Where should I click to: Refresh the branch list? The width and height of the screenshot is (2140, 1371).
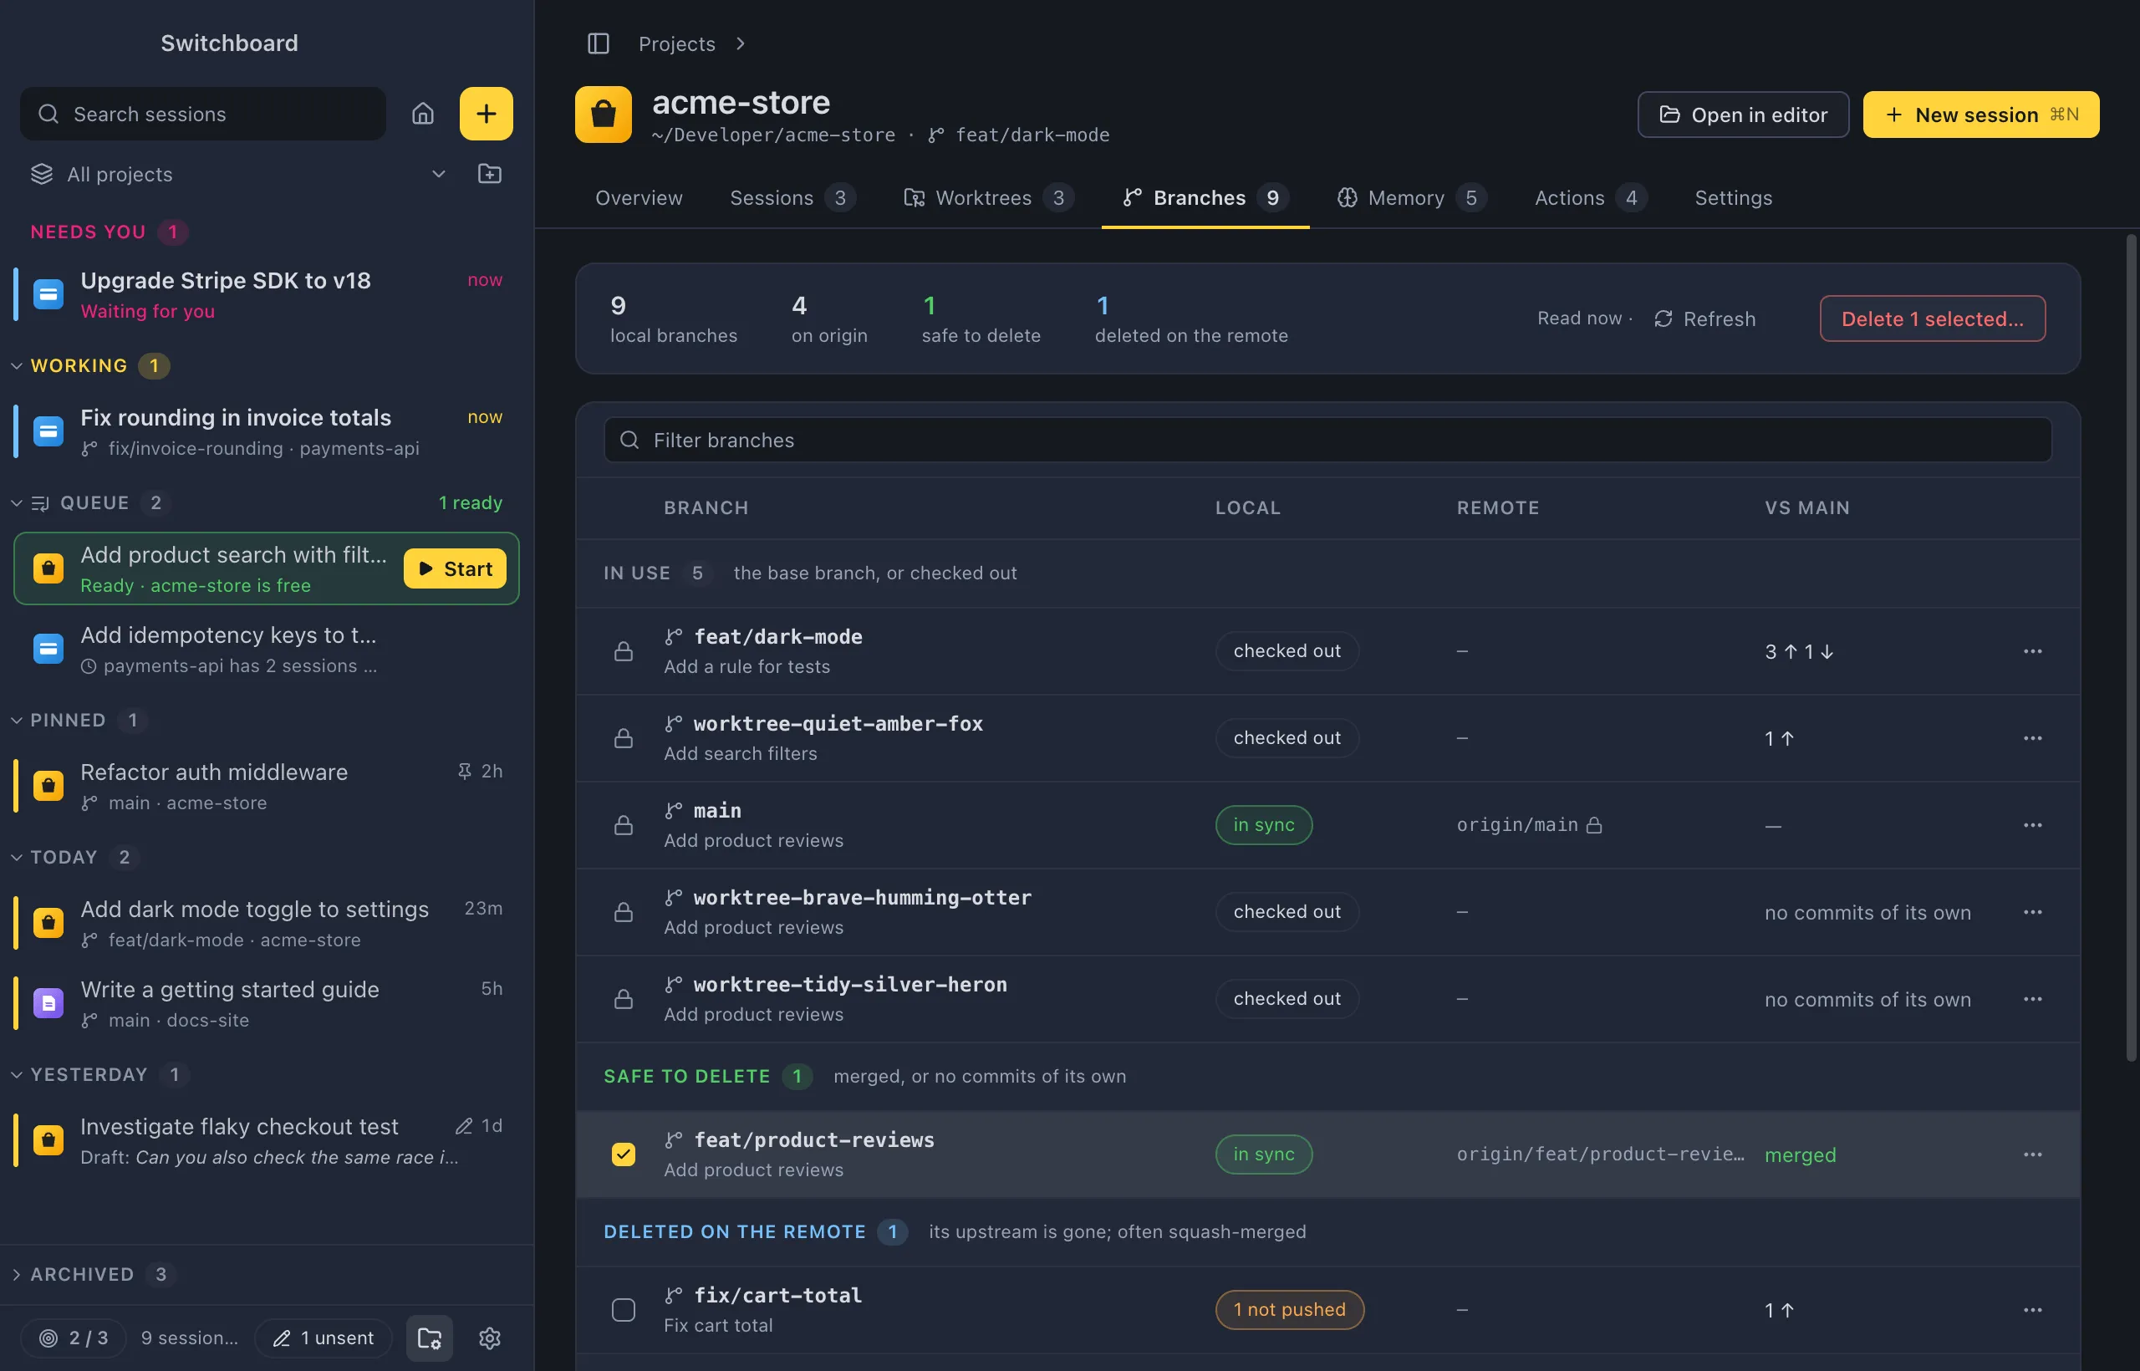(1704, 319)
